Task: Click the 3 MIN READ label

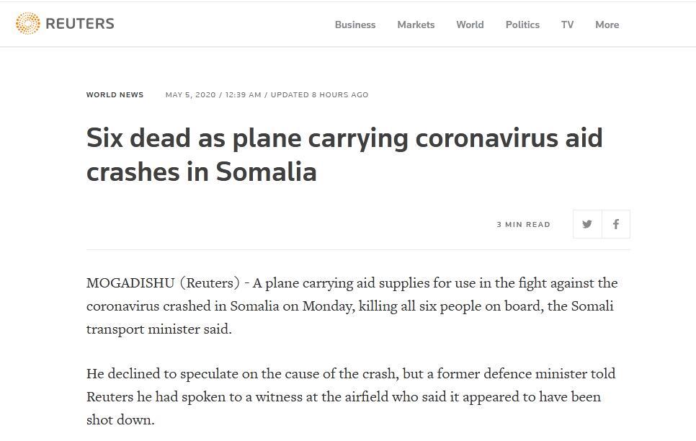Action: point(523,224)
